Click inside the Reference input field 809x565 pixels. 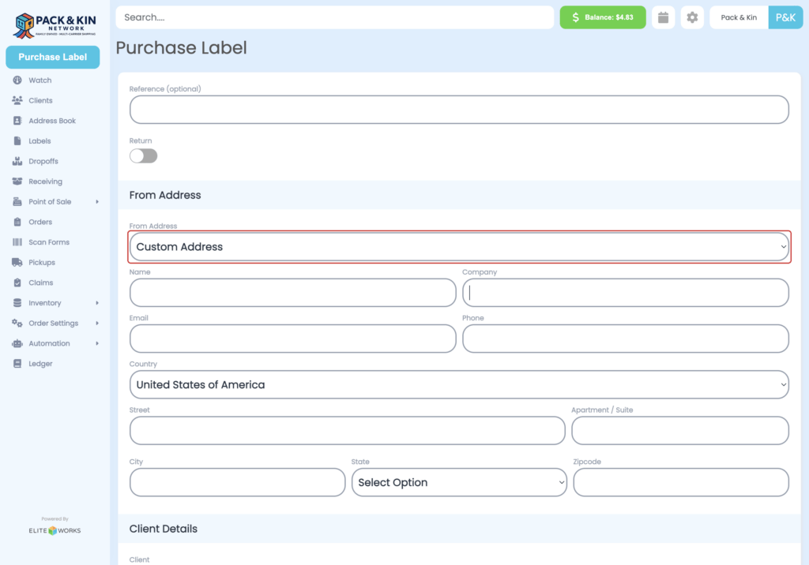pos(459,110)
